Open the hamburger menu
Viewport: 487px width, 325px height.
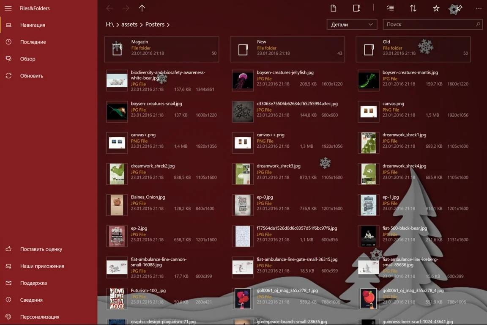(x=8, y=8)
